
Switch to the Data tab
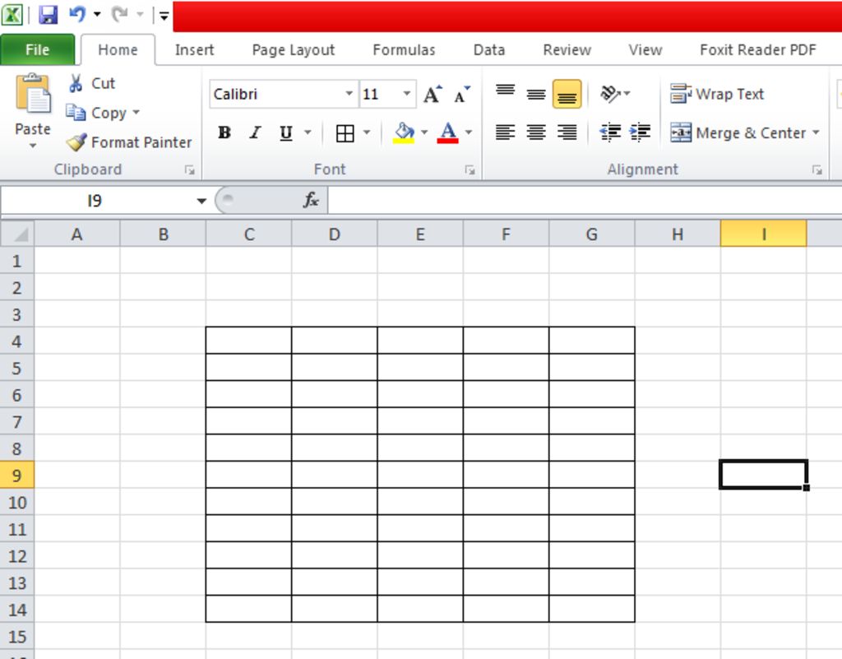(488, 50)
